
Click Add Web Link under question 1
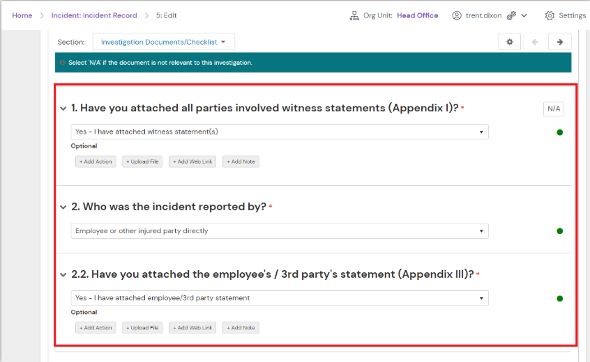click(x=192, y=162)
